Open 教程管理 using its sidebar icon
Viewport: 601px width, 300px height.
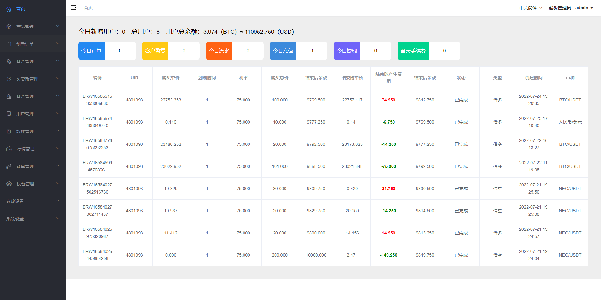(x=8, y=131)
